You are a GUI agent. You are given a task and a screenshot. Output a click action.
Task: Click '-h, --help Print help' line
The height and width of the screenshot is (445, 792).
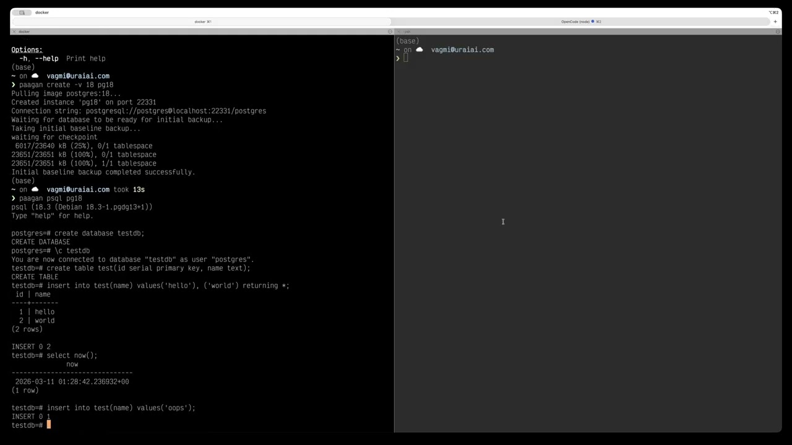(62, 59)
